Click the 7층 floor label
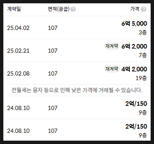This screenshot has height=144, width=154. click(143, 55)
